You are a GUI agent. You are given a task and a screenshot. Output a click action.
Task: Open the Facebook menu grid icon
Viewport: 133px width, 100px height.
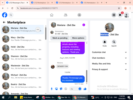tap(114, 15)
